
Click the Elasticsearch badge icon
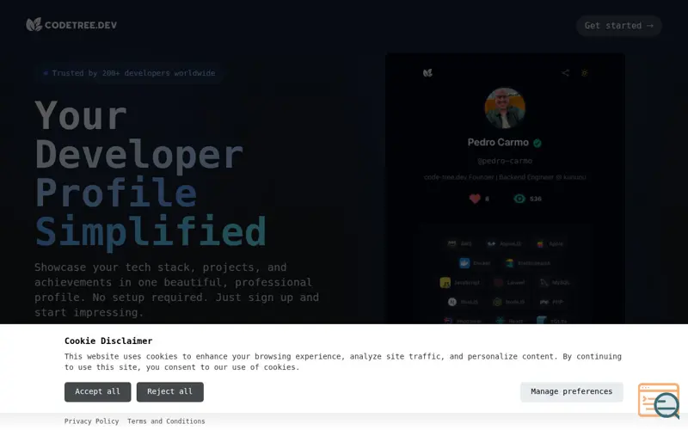[509, 263]
